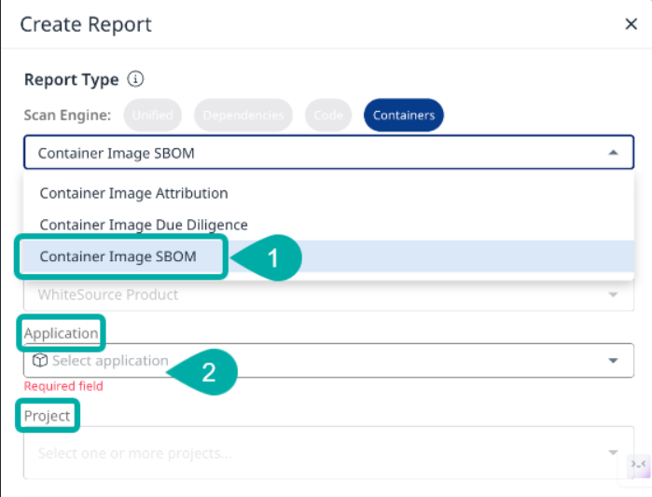
Task: Collapse the report type dropdown arrow
Action: (613, 152)
